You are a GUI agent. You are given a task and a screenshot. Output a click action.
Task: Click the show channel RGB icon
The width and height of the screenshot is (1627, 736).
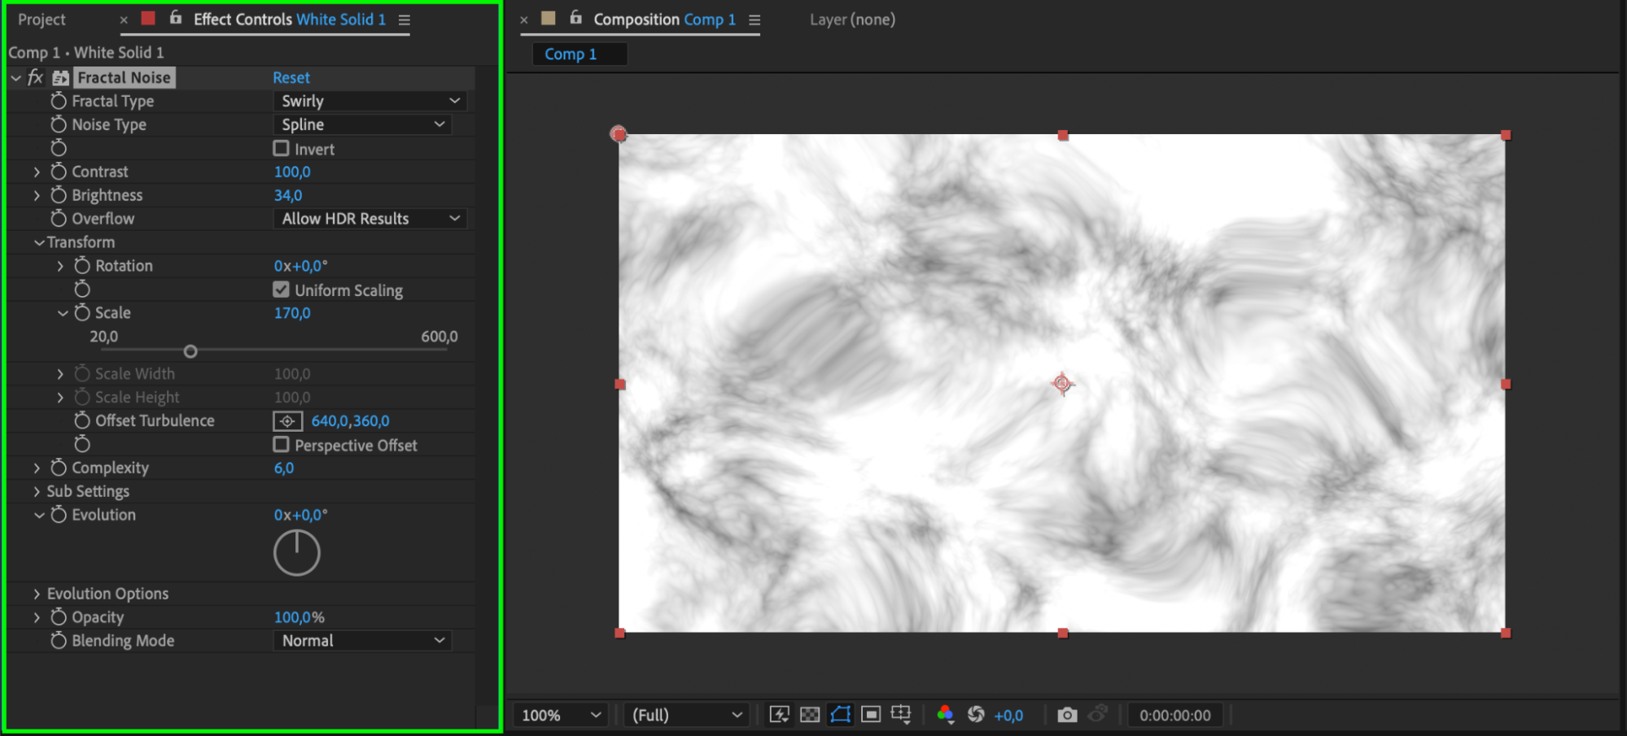click(x=945, y=715)
